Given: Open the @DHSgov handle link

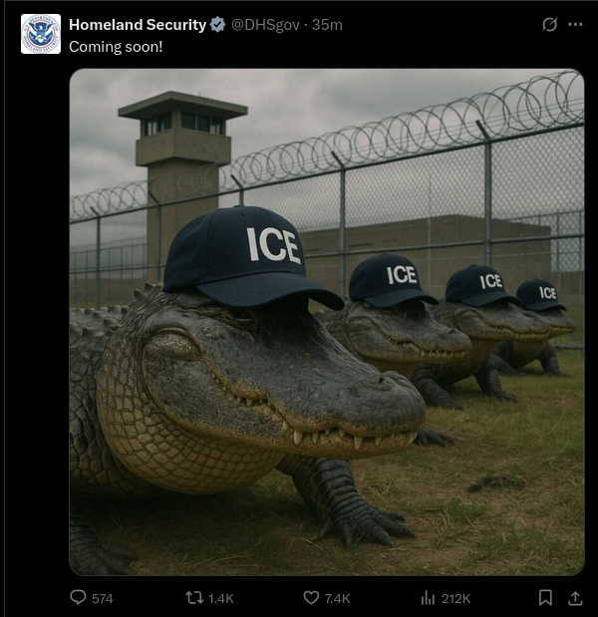Looking at the screenshot, I should point(265,25).
